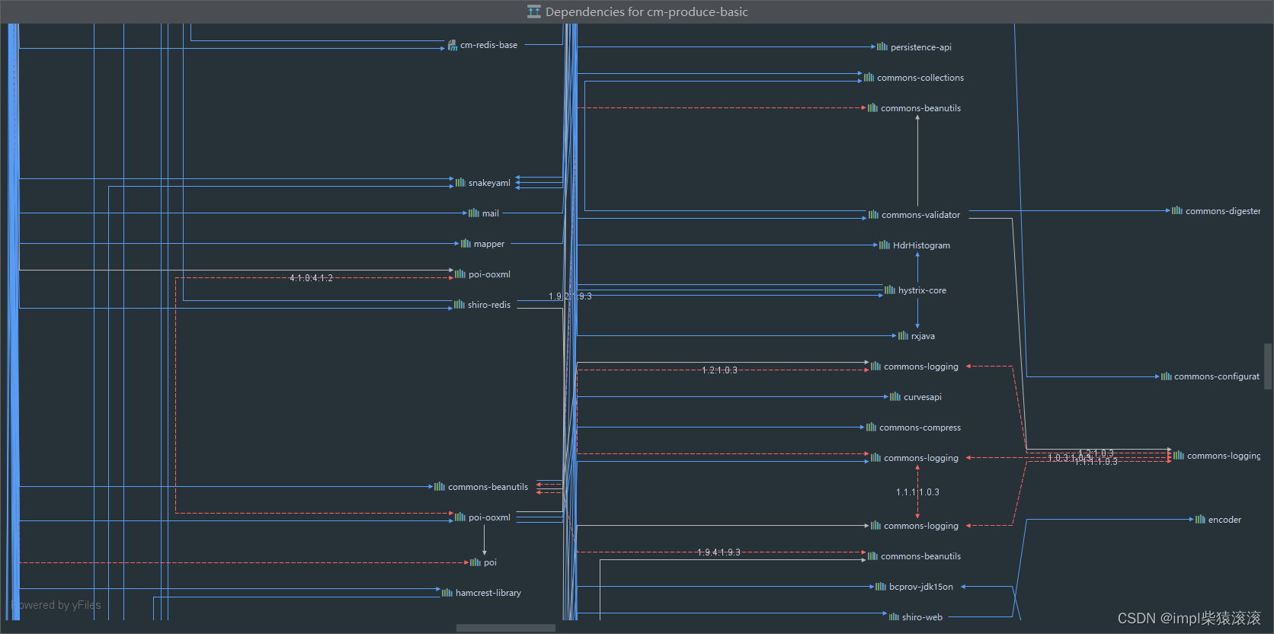Click the snakeyaml library icon
This screenshot has height=634, width=1274.
point(460,183)
